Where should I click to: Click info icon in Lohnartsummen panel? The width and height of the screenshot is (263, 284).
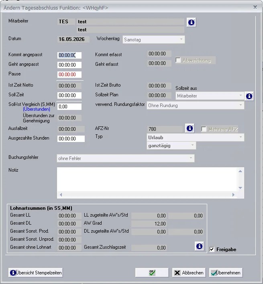click(199, 246)
